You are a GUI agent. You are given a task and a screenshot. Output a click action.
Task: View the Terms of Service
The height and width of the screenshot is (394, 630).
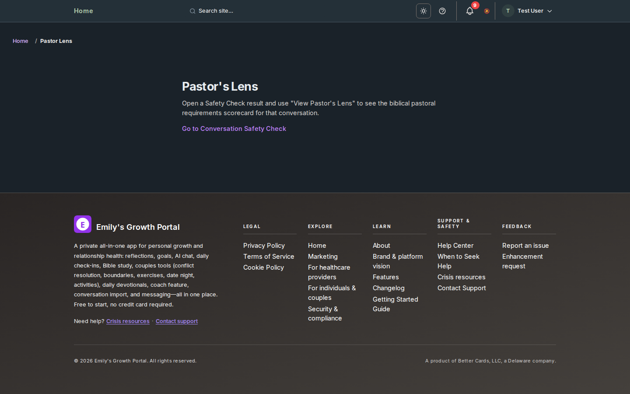[x=269, y=257]
